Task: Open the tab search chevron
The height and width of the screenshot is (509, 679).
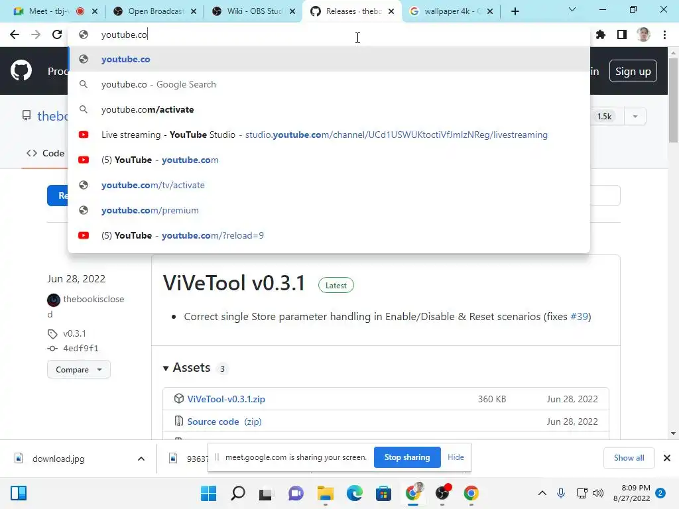Action: click(572, 9)
